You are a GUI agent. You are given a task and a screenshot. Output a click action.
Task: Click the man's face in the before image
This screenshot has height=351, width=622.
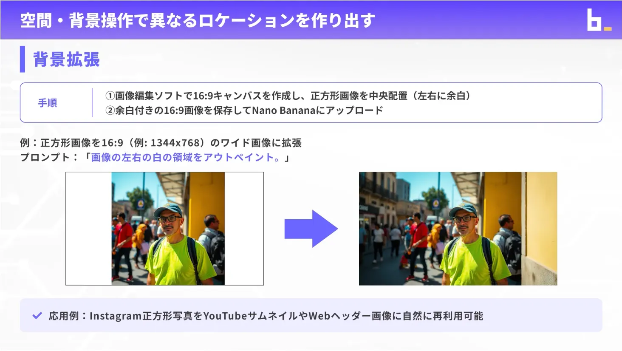(169, 223)
